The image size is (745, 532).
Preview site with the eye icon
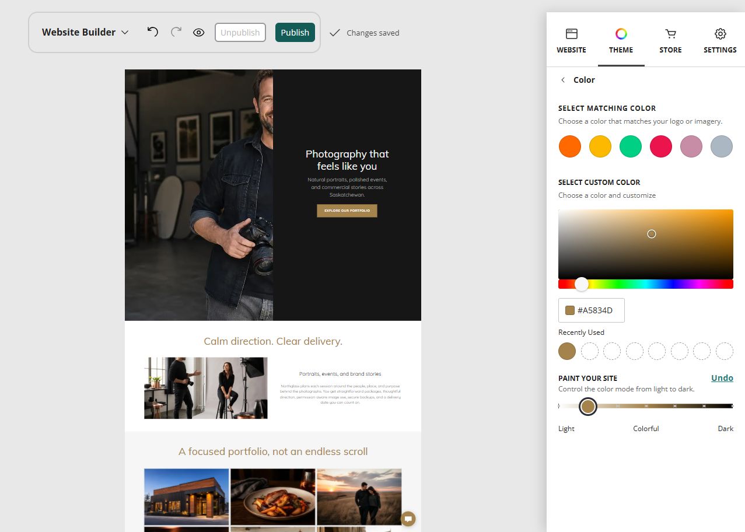point(198,33)
